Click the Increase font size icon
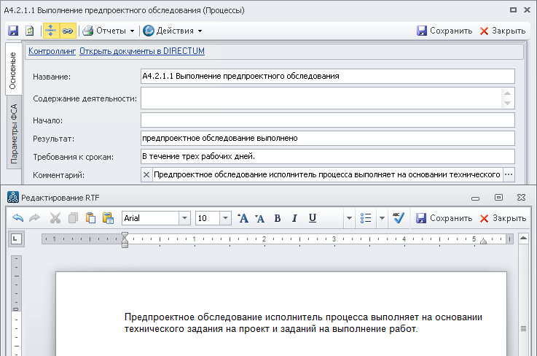This screenshot has height=356, width=537. coord(243,218)
